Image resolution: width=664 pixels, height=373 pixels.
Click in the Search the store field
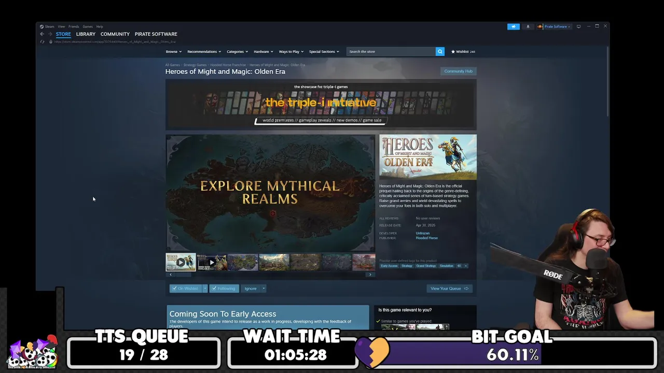click(392, 51)
